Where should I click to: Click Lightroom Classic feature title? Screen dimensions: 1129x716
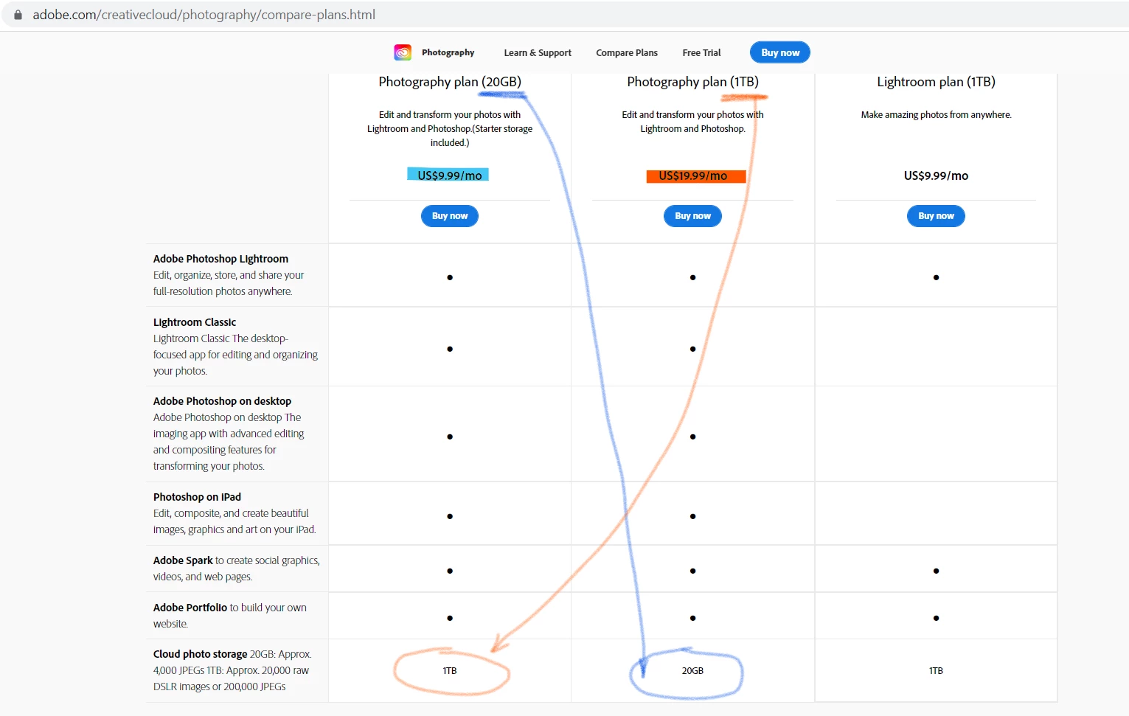195,322
